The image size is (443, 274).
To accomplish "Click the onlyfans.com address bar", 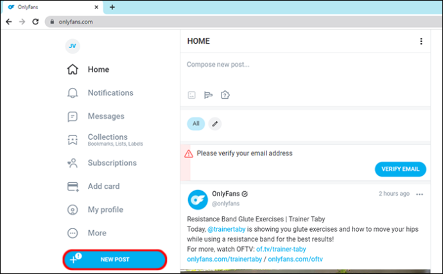I will [x=243, y=22].
